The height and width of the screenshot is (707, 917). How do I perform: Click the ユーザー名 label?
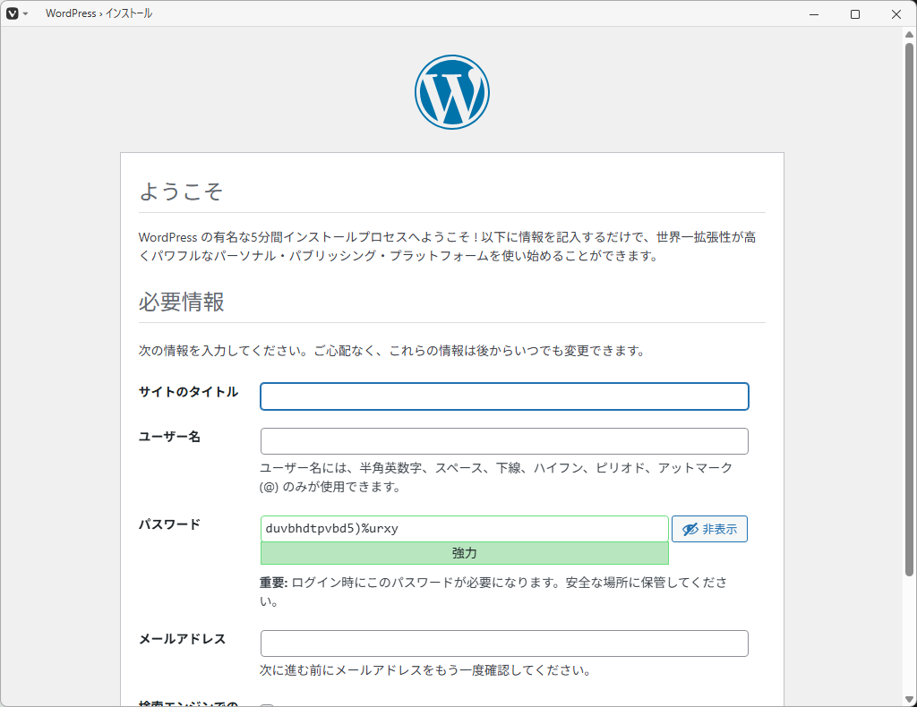pos(169,437)
